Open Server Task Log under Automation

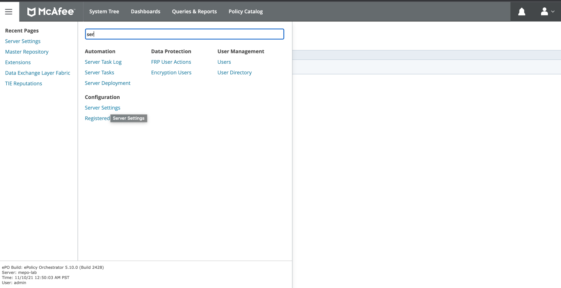[103, 62]
